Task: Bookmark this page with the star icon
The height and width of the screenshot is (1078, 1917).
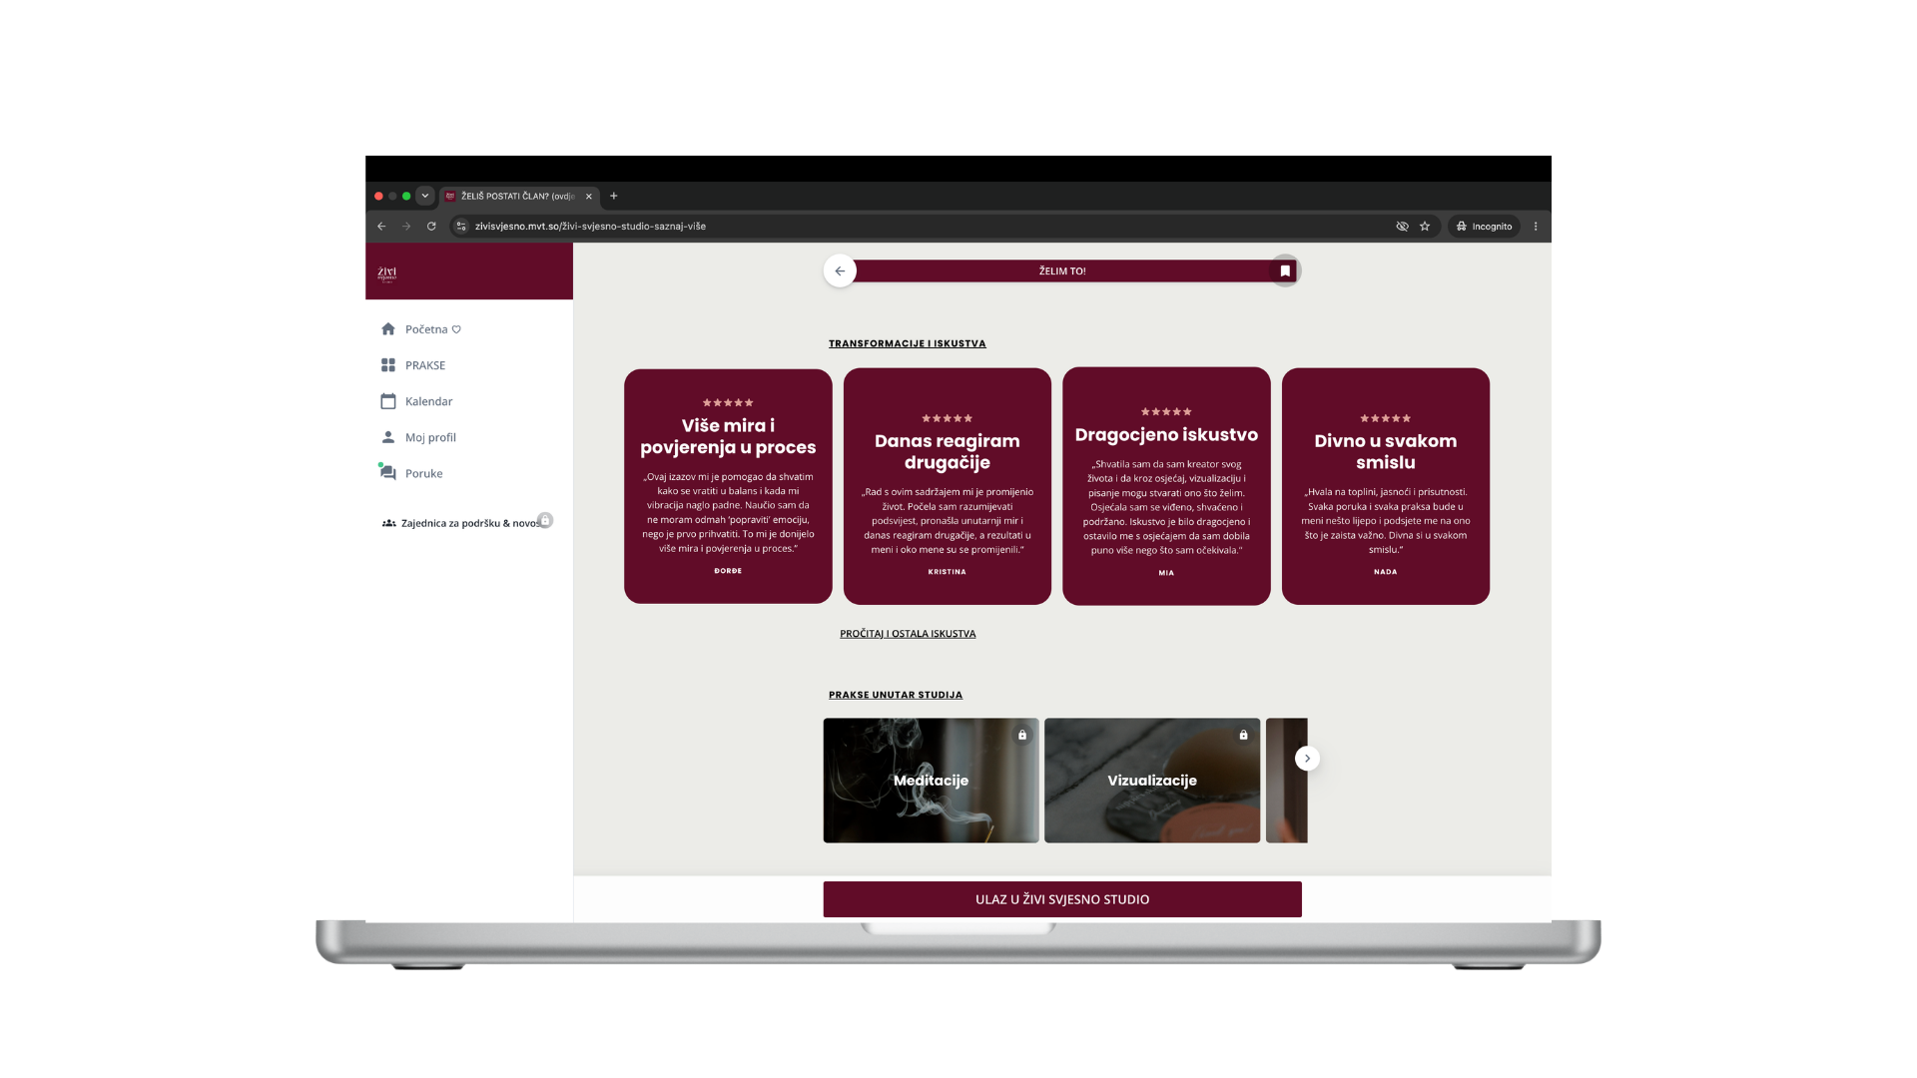Action: click(1425, 227)
